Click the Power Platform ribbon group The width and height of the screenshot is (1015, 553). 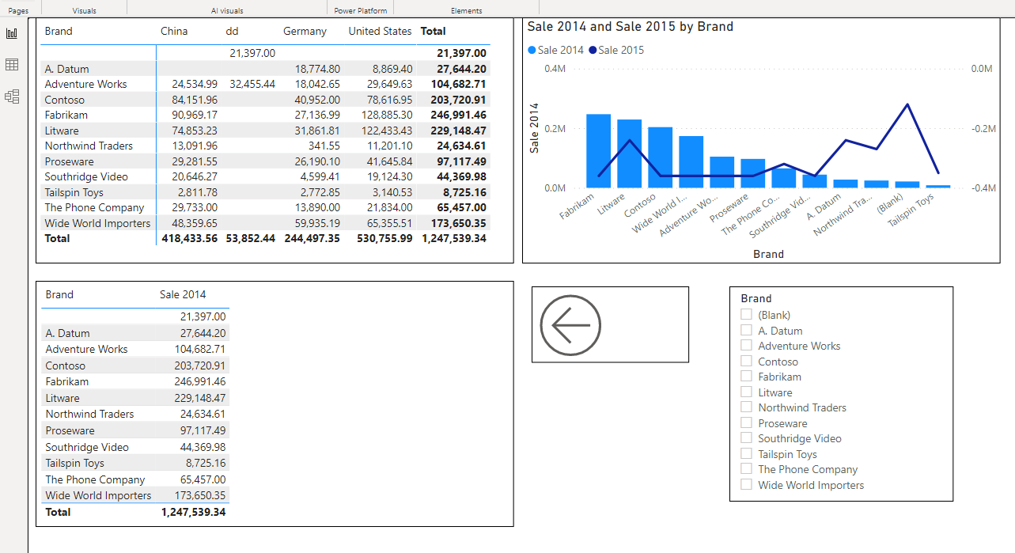pyautogui.click(x=361, y=11)
